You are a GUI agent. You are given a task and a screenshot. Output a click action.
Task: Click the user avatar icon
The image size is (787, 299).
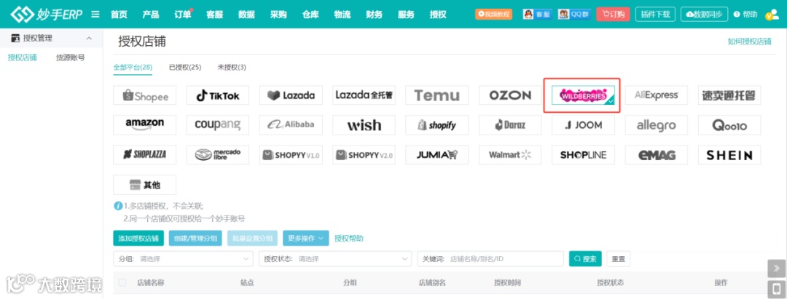pos(771,15)
